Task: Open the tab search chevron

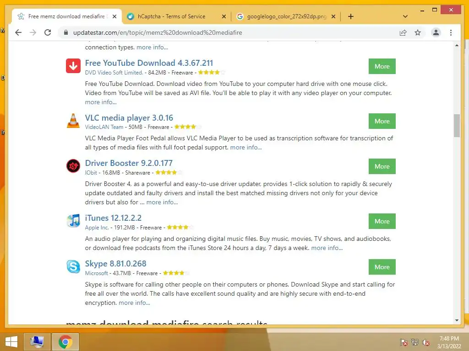Action: (x=405, y=16)
